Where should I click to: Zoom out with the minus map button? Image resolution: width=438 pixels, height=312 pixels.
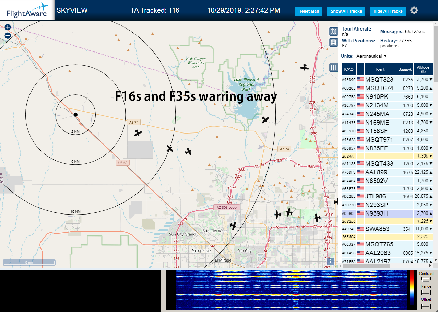point(8,35)
